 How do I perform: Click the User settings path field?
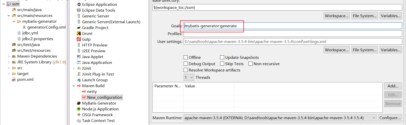293,41
